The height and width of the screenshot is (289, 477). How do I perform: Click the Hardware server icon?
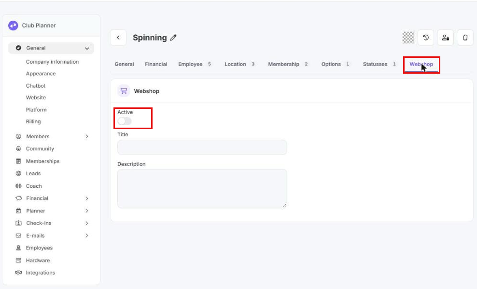click(18, 260)
